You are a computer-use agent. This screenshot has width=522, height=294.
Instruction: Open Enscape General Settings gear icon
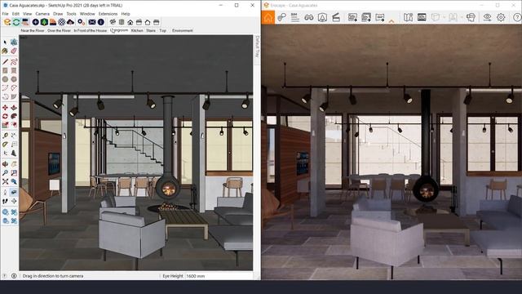click(501, 17)
